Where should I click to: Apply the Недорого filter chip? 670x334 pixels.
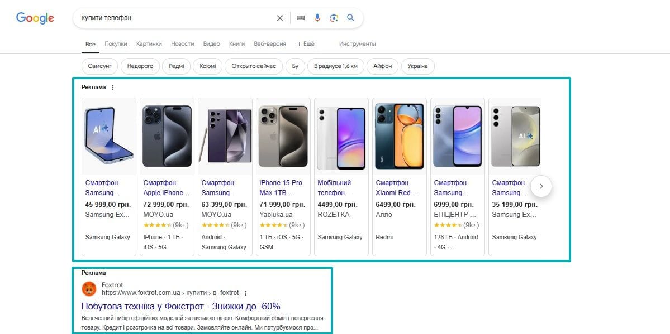[x=140, y=66]
